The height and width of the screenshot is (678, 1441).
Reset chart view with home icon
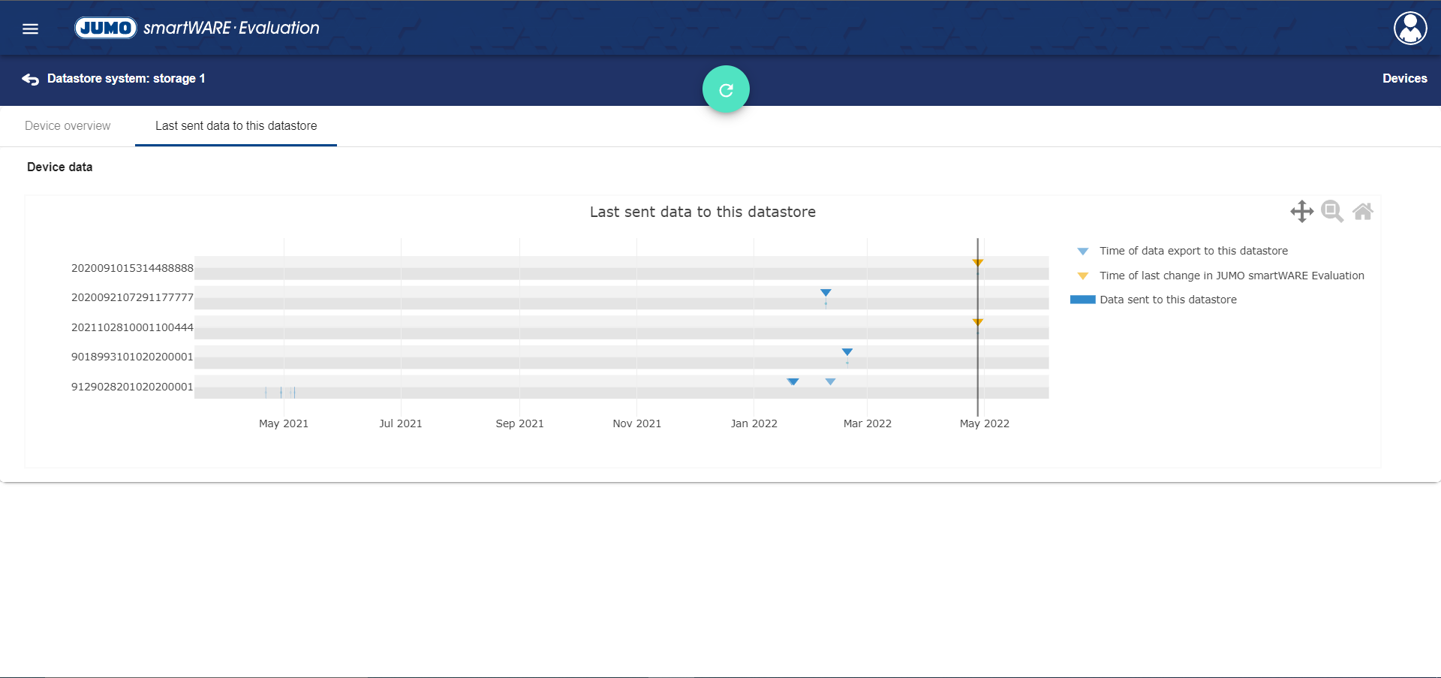point(1363,212)
